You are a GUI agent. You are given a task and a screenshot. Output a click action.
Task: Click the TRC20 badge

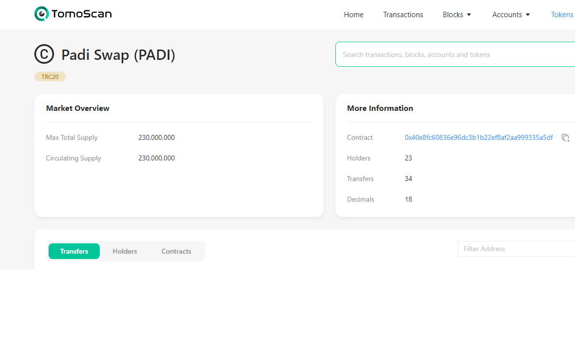50,77
